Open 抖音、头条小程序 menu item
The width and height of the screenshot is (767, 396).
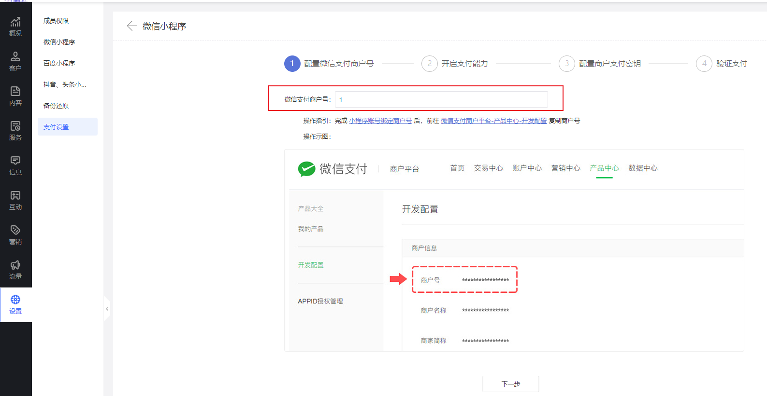tap(65, 84)
